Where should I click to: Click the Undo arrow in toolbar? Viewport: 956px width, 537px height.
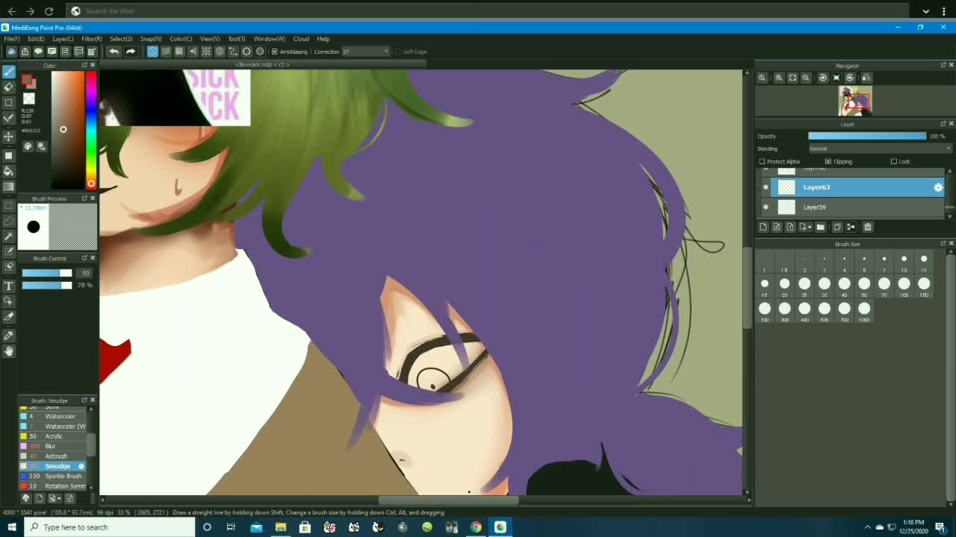pyautogui.click(x=114, y=51)
